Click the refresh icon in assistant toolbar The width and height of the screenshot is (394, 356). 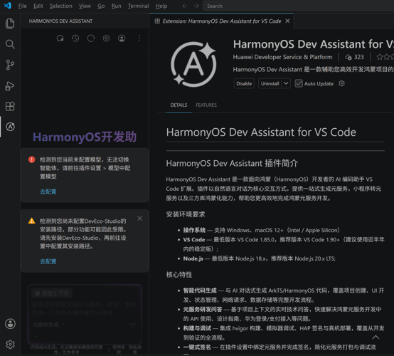point(91,38)
